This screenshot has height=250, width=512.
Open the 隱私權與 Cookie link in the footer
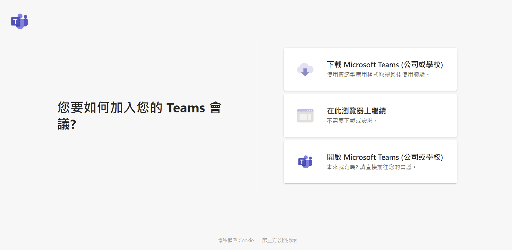tap(235, 240)
